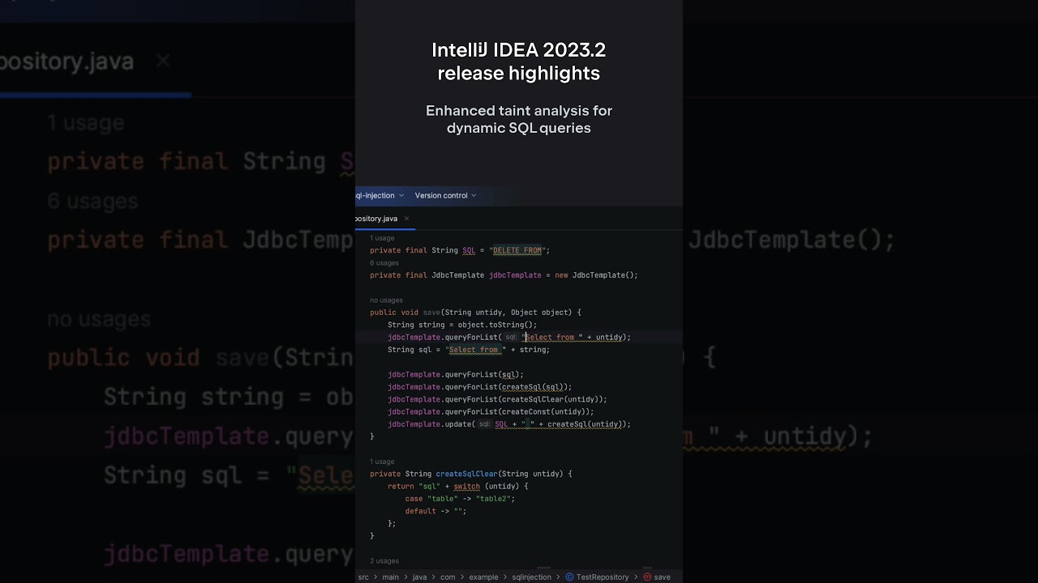The image size is (1038, 583).
Task: Click the 'save' method name in declaration
Action: point(431,313)
